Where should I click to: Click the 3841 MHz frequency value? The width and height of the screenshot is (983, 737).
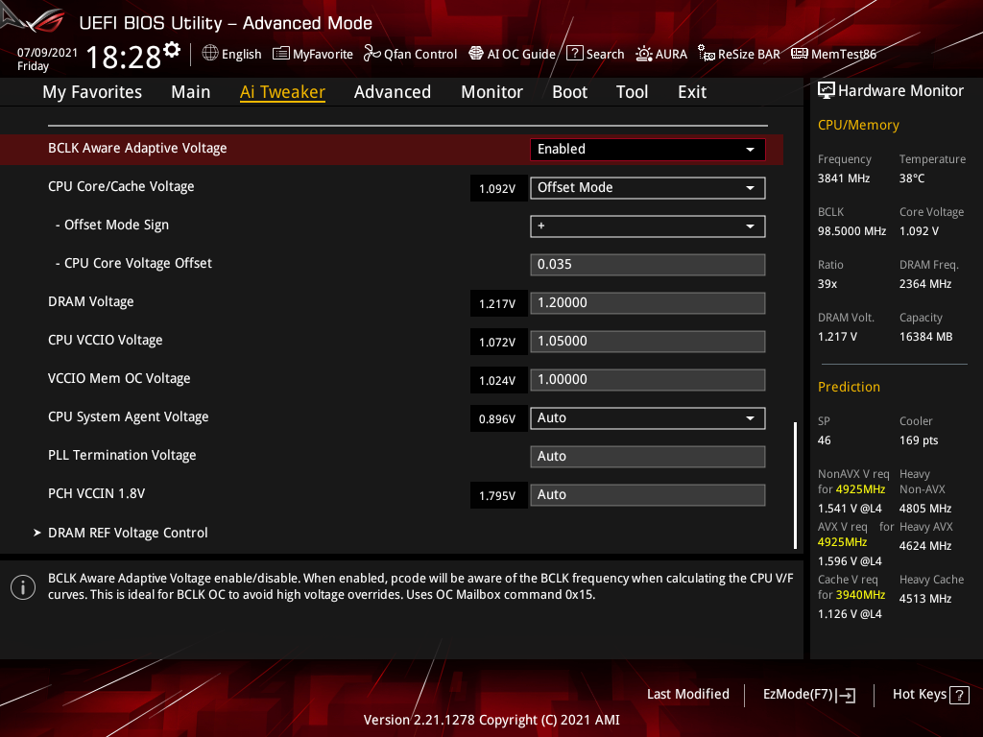click(843, 178)
